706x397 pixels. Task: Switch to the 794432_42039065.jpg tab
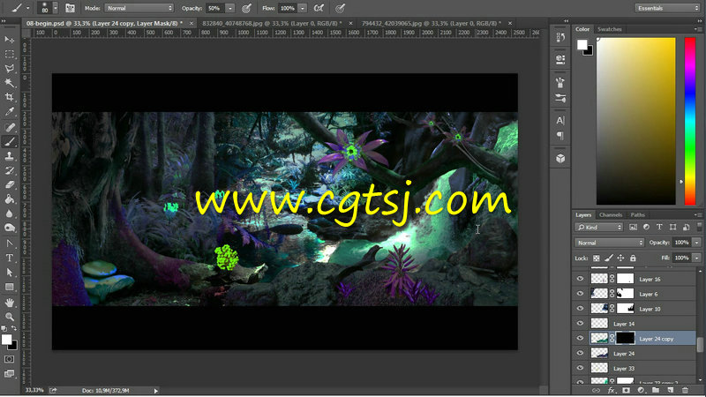[x=432, y=23]
